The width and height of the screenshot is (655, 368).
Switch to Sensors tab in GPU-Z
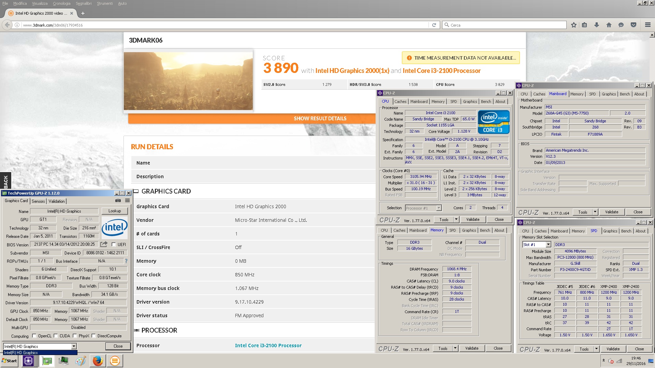(38, 201)
